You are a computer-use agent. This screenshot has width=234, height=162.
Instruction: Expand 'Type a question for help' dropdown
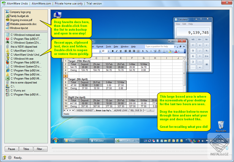coord(175,47)
